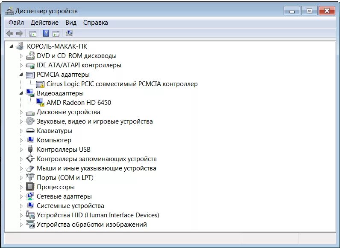Click the Cirrus Logic controller warning icon
340x248 pixels.
[40, 84]
